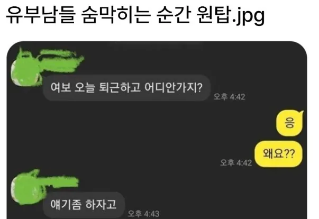
Task: Click the word 원탑.jpg in the title
Action: [231, 15]
